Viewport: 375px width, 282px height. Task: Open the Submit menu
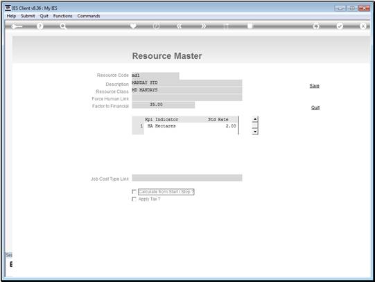click(28, 16)
